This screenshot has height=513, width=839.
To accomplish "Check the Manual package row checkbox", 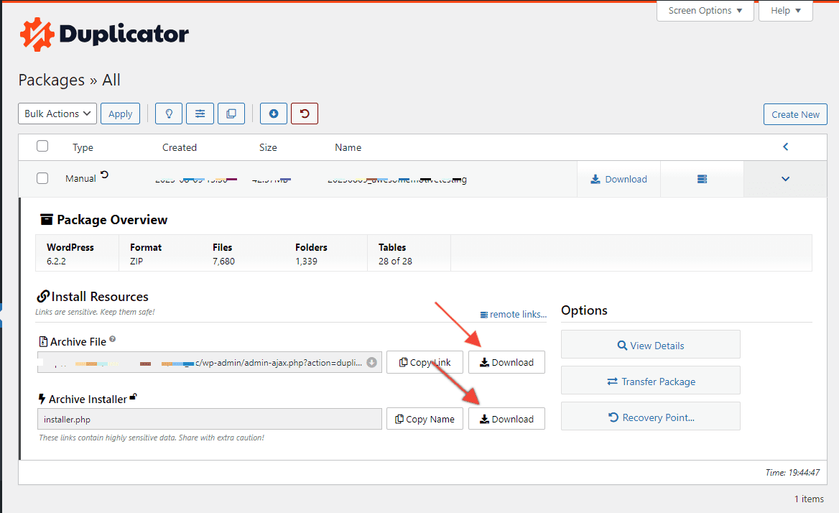I will click(x=42, y=178).
